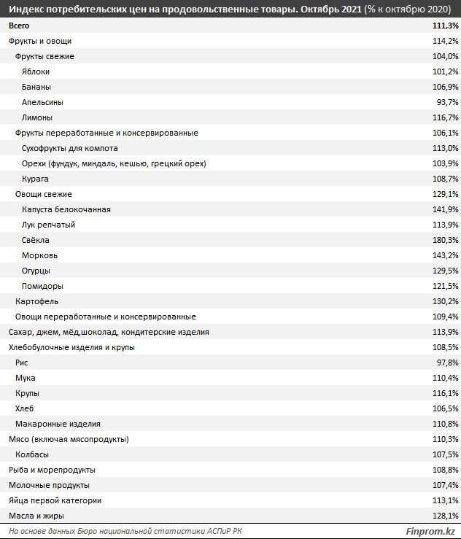Screen dimensions: 461x539
Task: Click the Бюро национальной статистики footnote
Action: 125,531
